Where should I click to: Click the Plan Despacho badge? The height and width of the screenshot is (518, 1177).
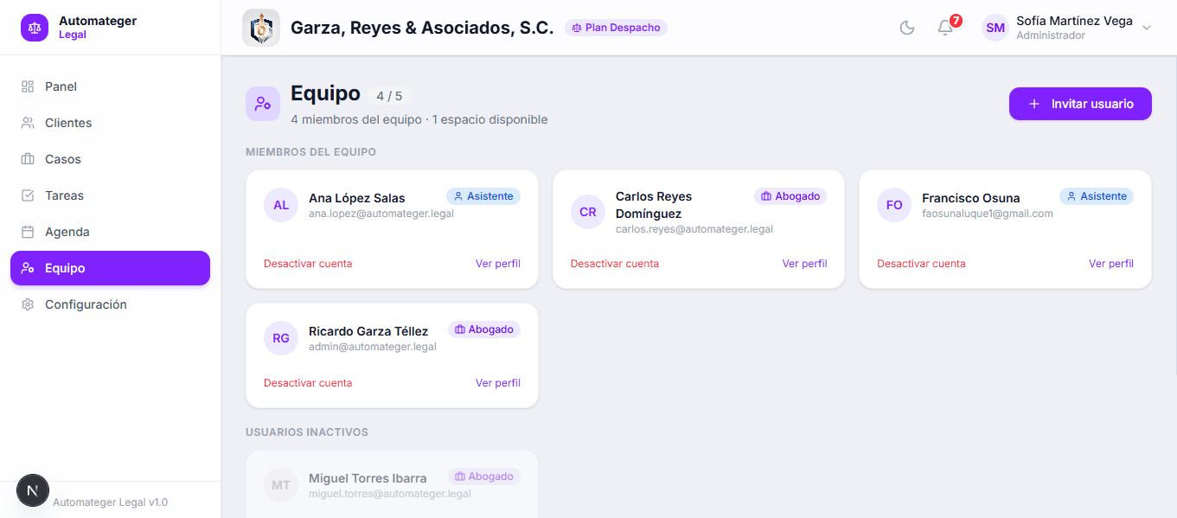pyautogui.click(x=616, y=28)
